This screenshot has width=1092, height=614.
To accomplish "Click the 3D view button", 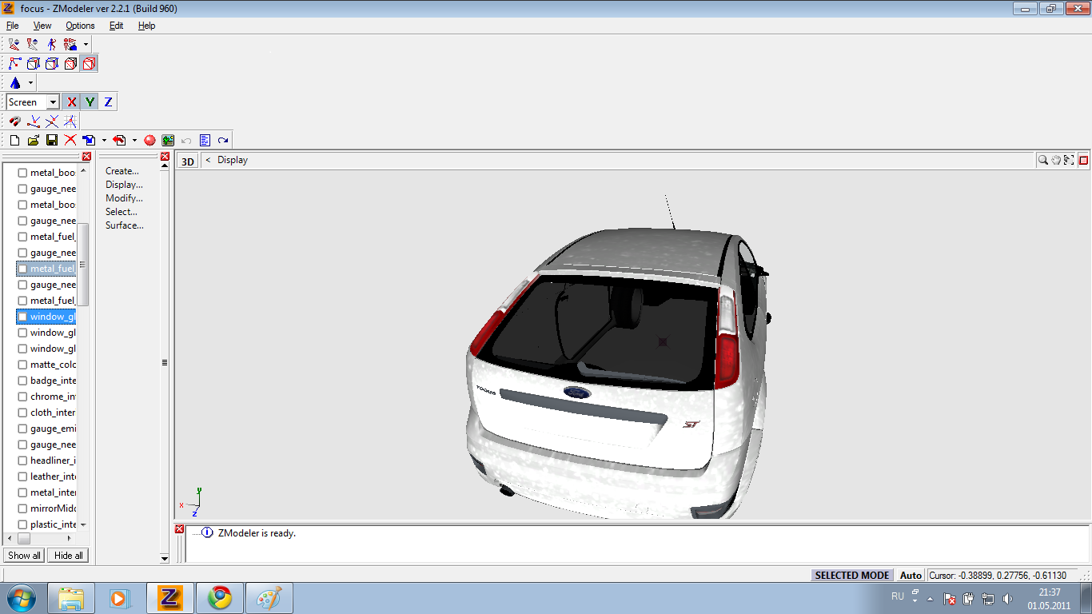I will click(187, 161).
